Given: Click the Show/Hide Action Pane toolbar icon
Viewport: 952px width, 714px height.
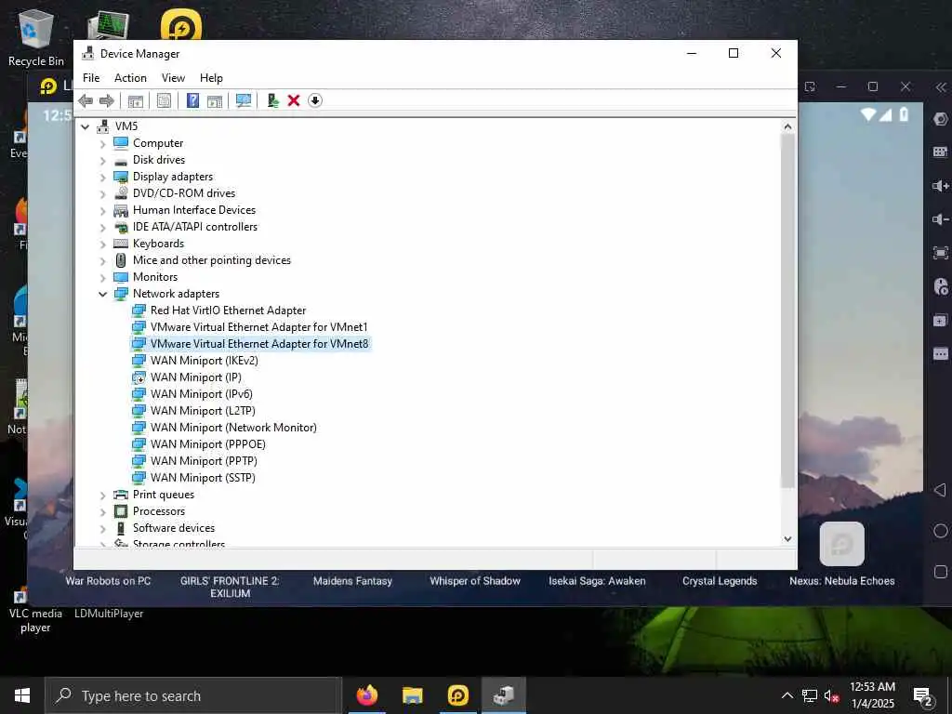Looking at the screenshot, I should pyautogui.click(x=215, y=100).
